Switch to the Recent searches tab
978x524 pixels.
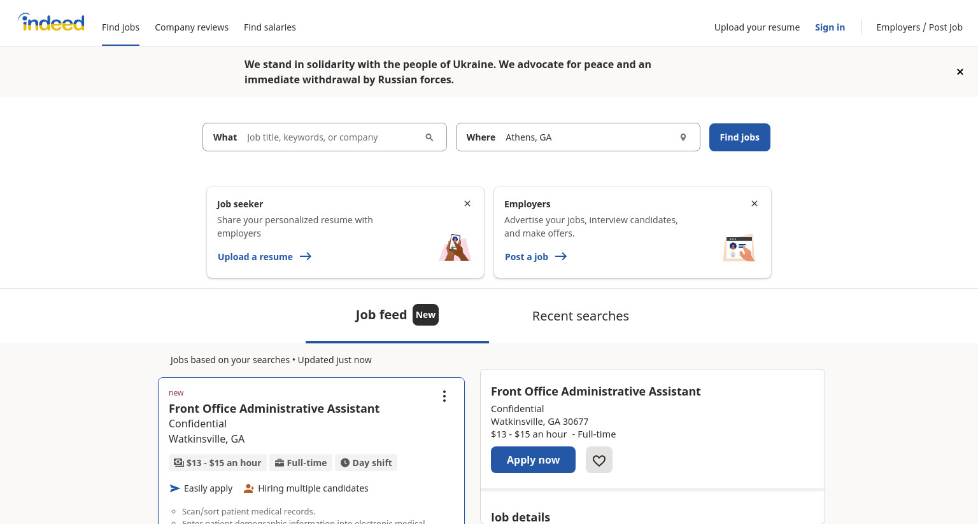tap(581, 316)
